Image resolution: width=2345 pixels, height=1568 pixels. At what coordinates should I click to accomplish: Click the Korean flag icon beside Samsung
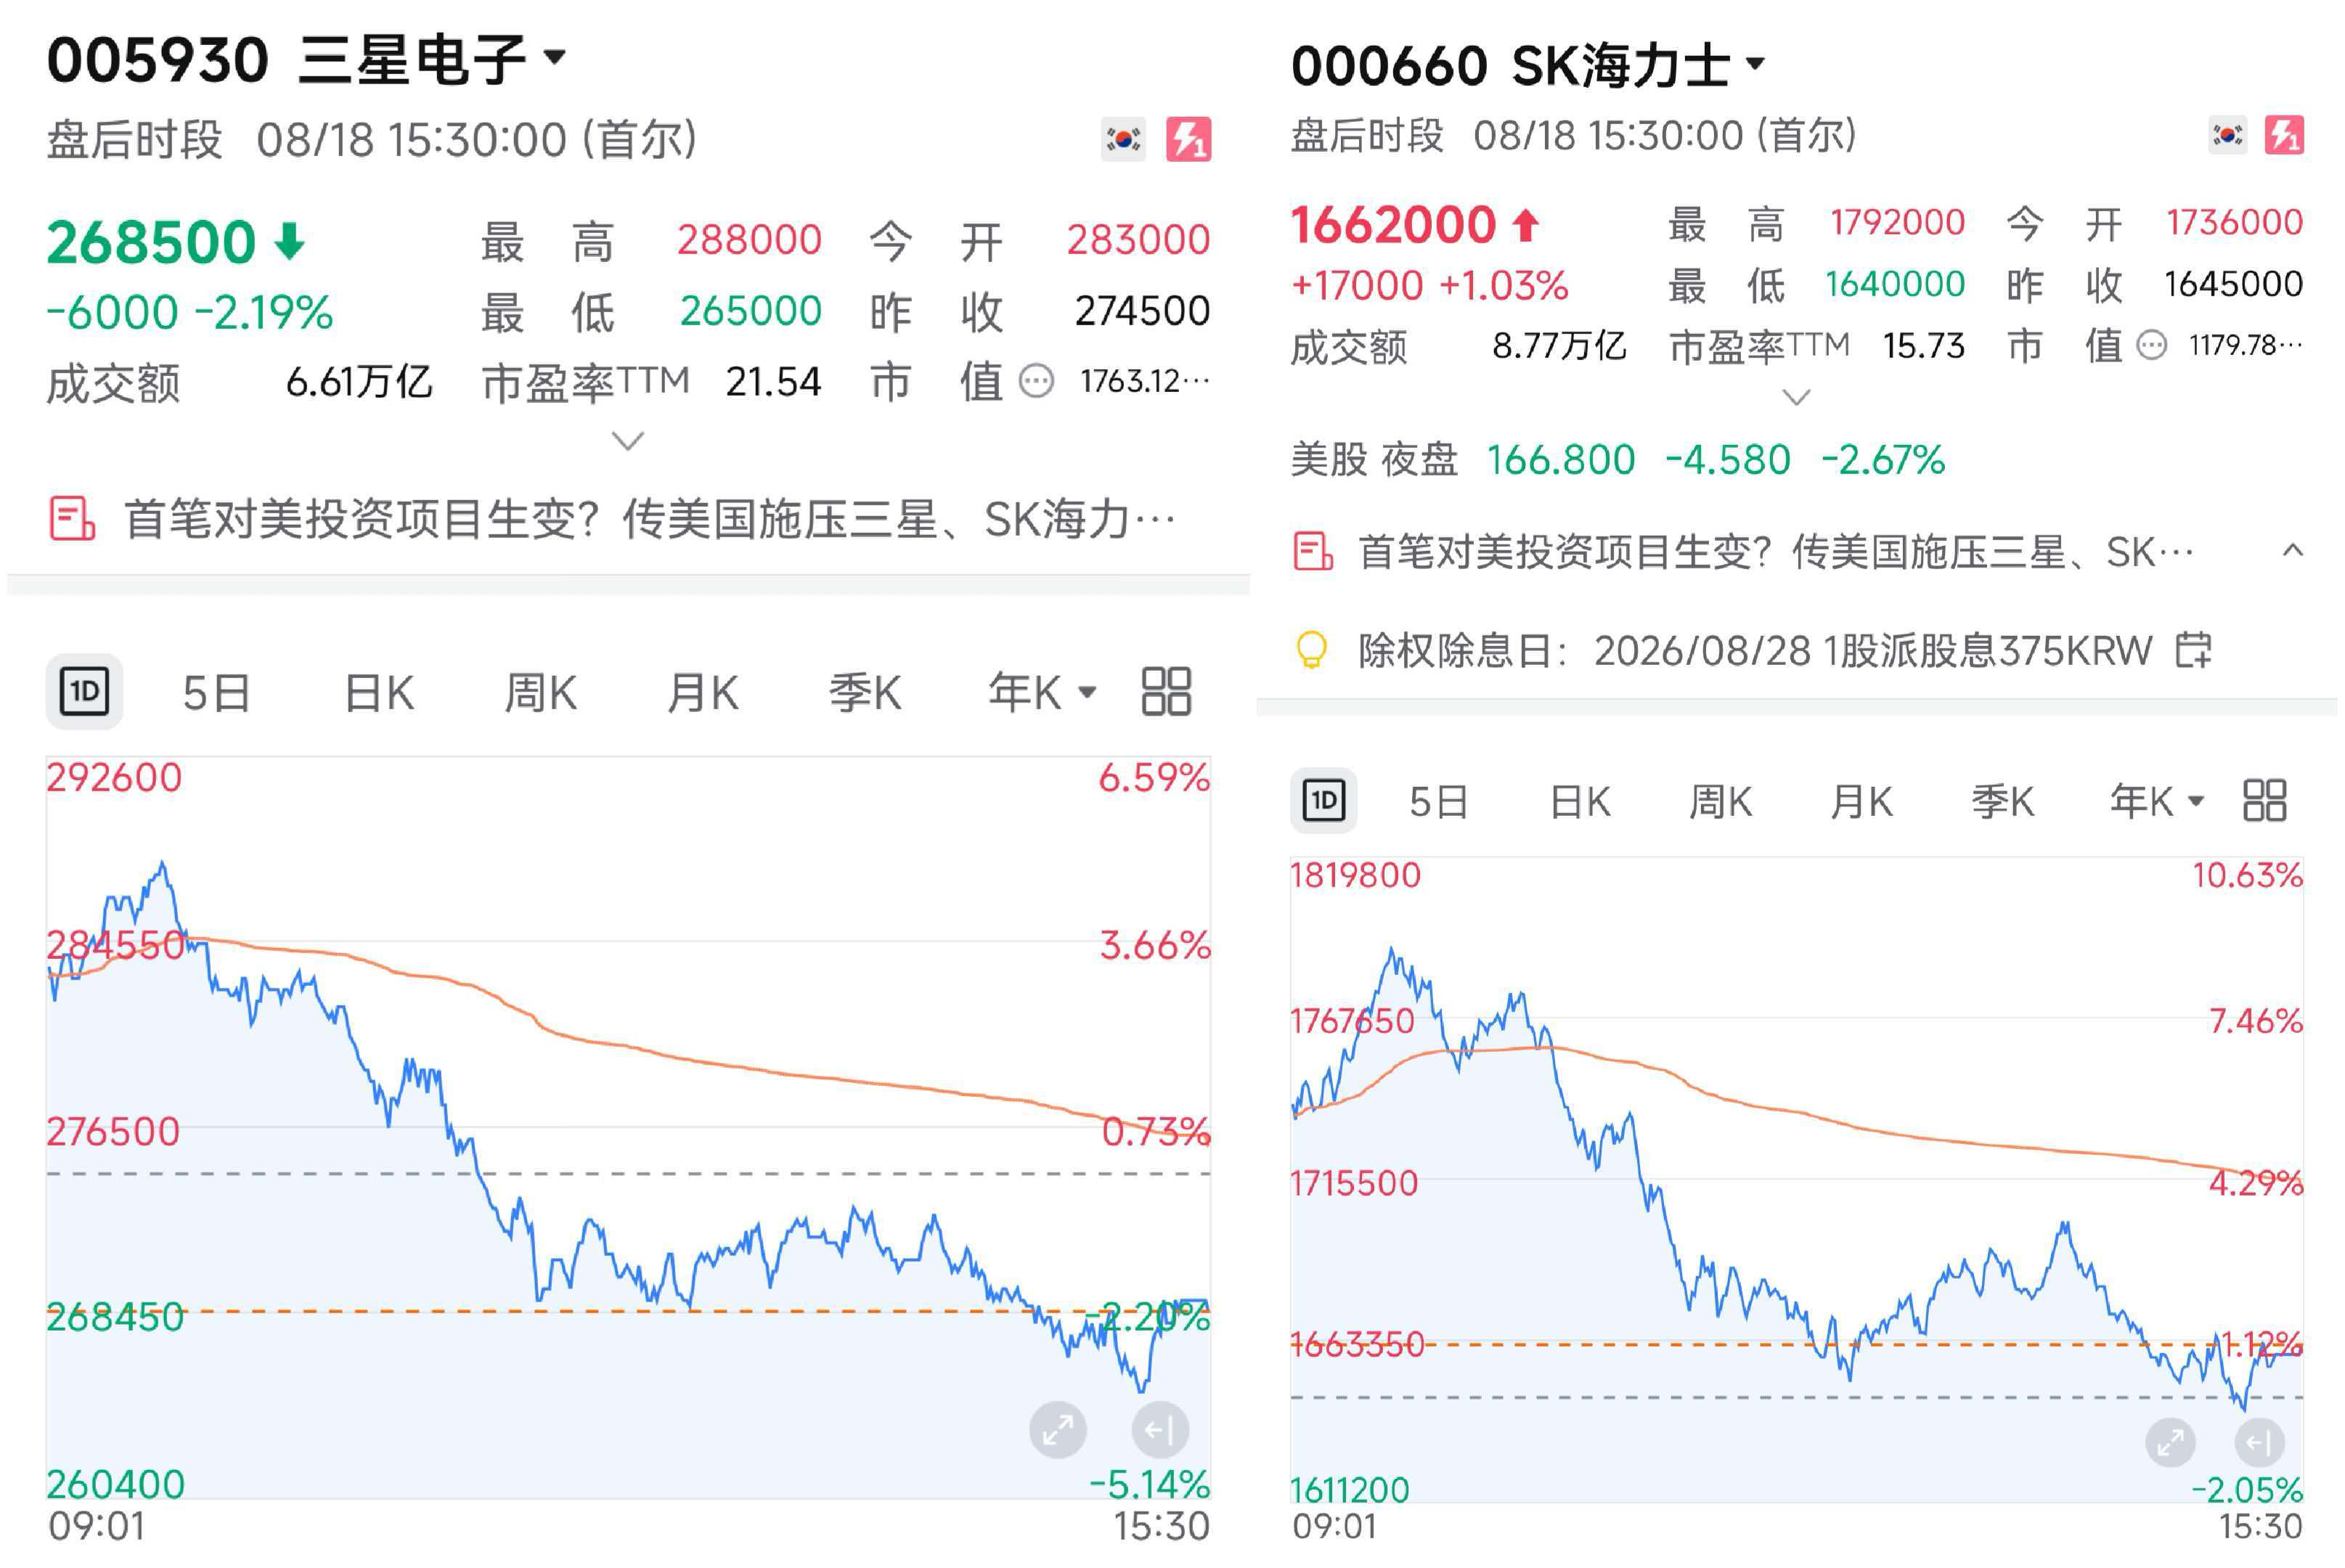(x=1123, y=139)
